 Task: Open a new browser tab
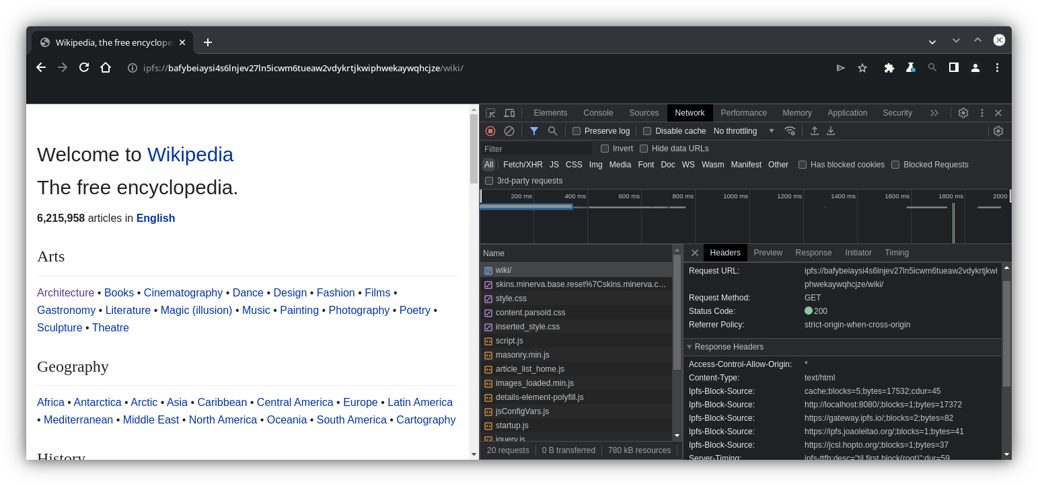pos(208,42)
